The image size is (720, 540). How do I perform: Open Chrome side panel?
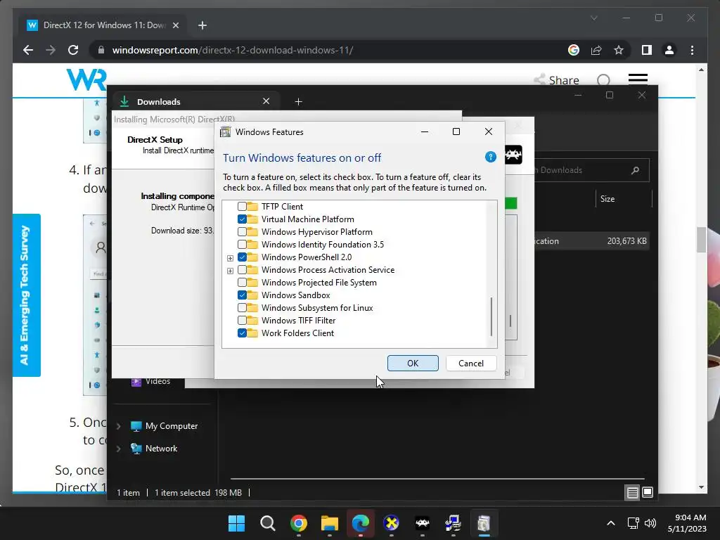coord(647,50)
